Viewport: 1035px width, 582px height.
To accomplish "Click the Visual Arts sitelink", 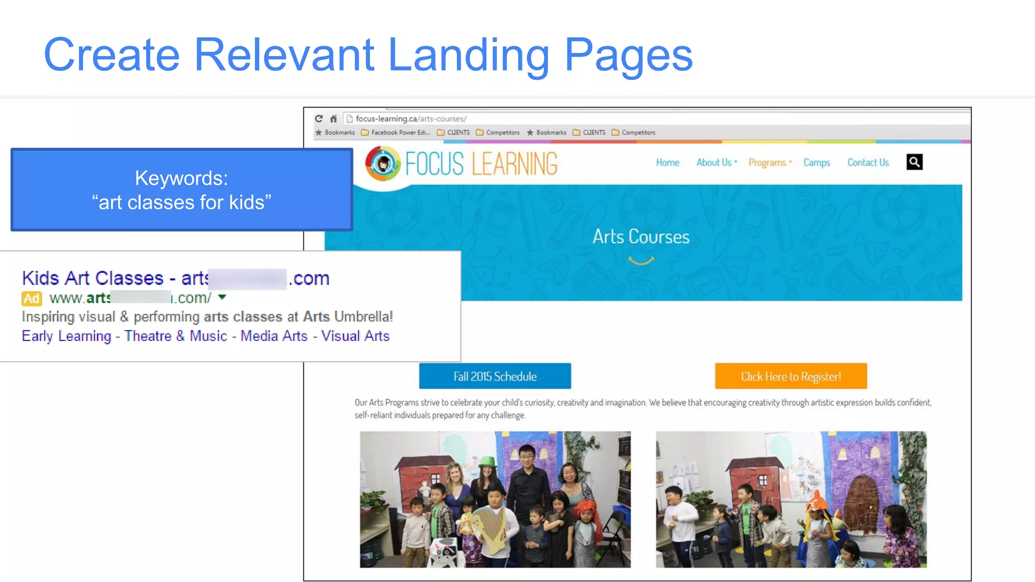I will click(355, 336).
